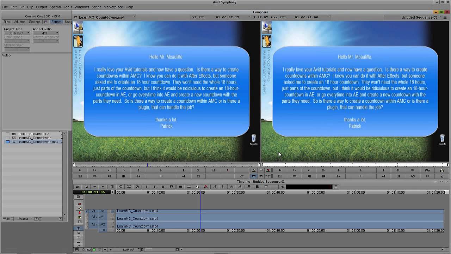Toggle A2 record track selector

102,224
